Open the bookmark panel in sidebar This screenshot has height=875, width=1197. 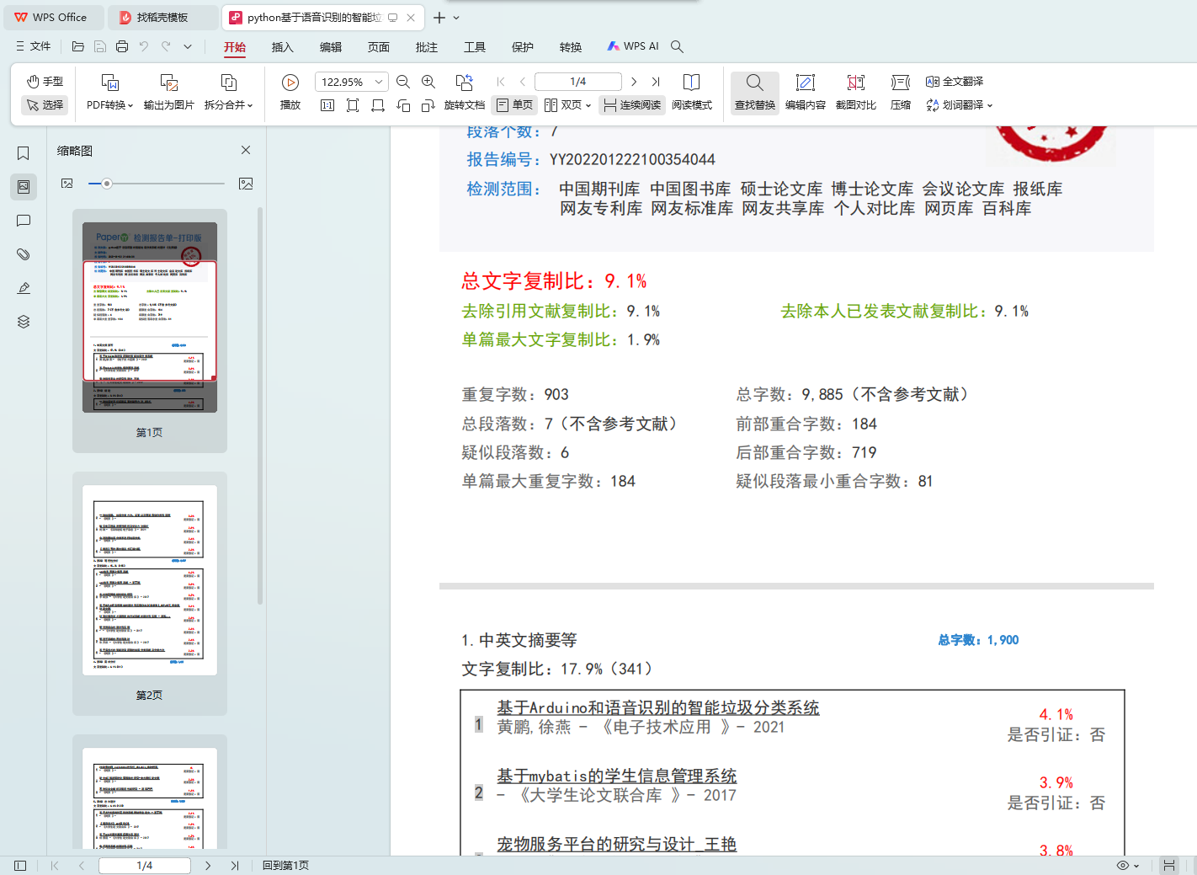(24, 152)
